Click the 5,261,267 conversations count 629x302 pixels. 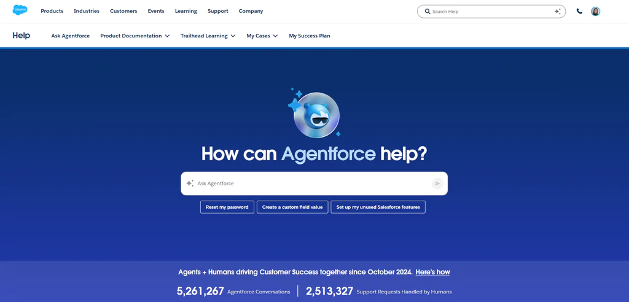tap(200, 291)
